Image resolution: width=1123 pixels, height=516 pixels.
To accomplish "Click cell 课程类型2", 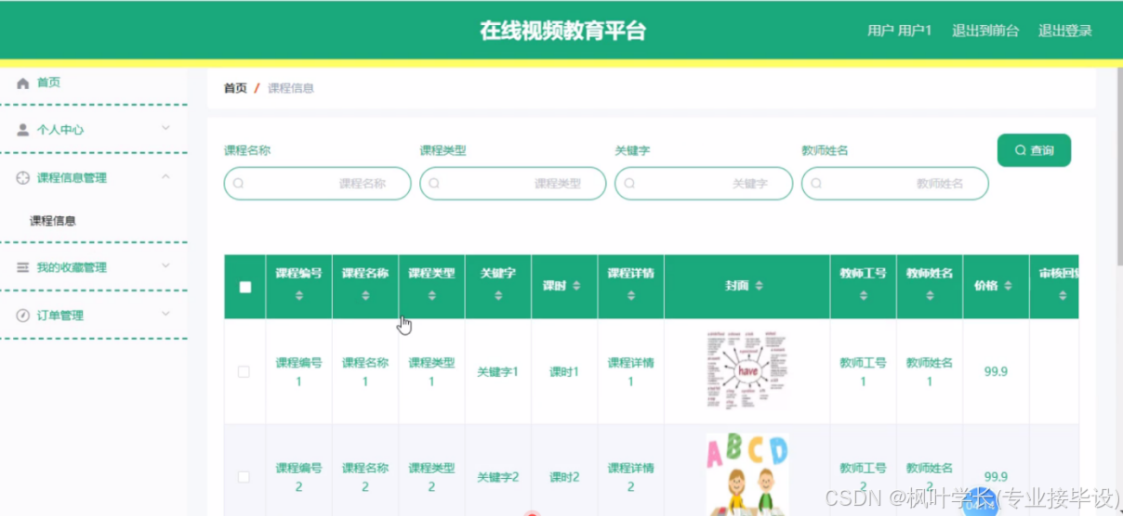I will click(x=431, y=477).
